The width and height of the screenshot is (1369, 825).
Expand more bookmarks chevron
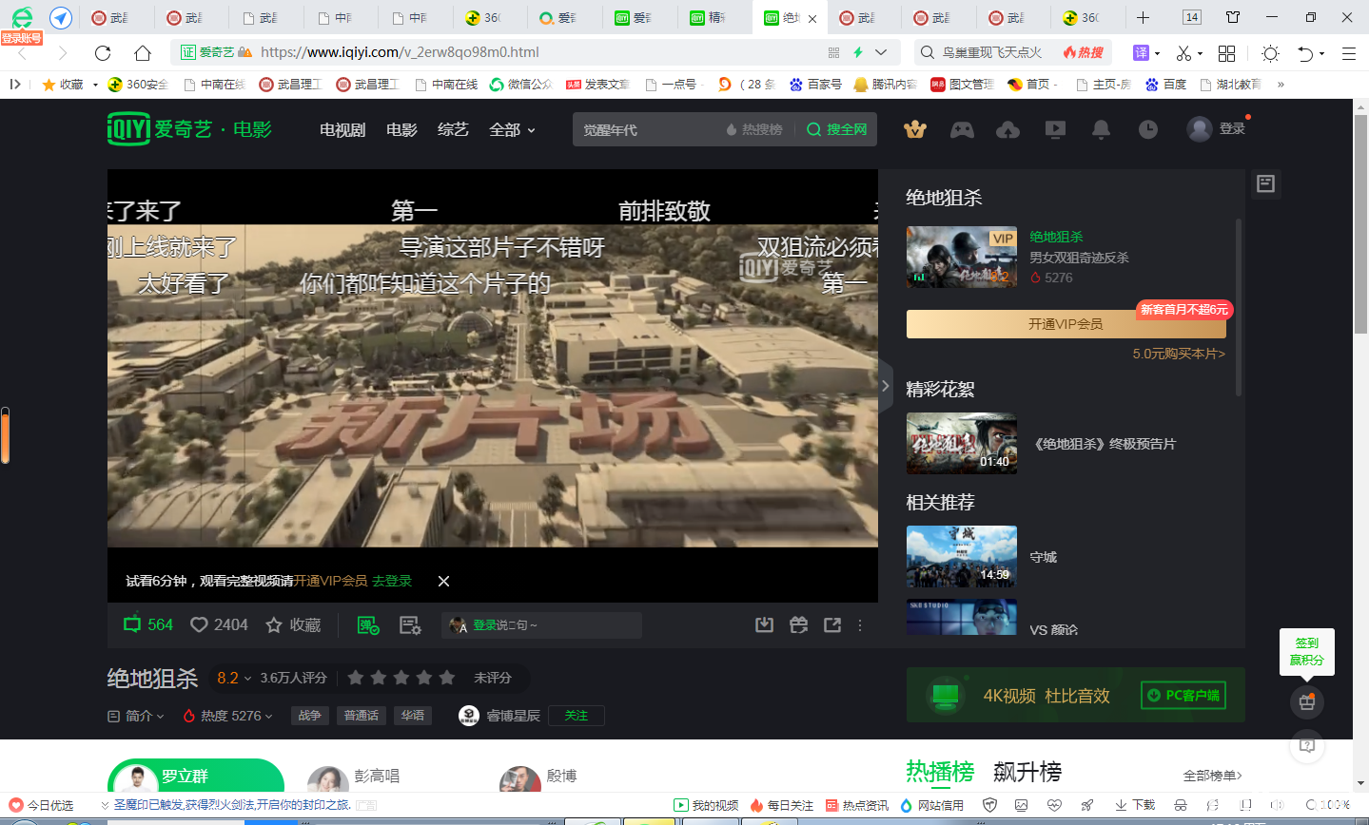point(1281,85)
